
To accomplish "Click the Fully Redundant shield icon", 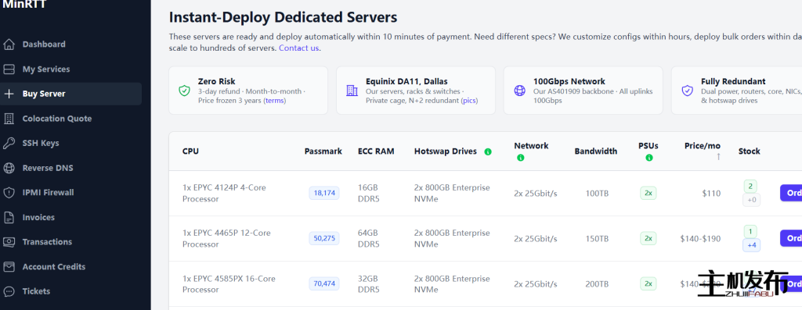I will click(688, 91).
